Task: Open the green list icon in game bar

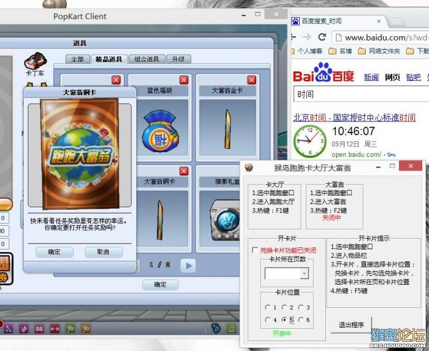Action: pyautogui.click(x=231, y=328)
